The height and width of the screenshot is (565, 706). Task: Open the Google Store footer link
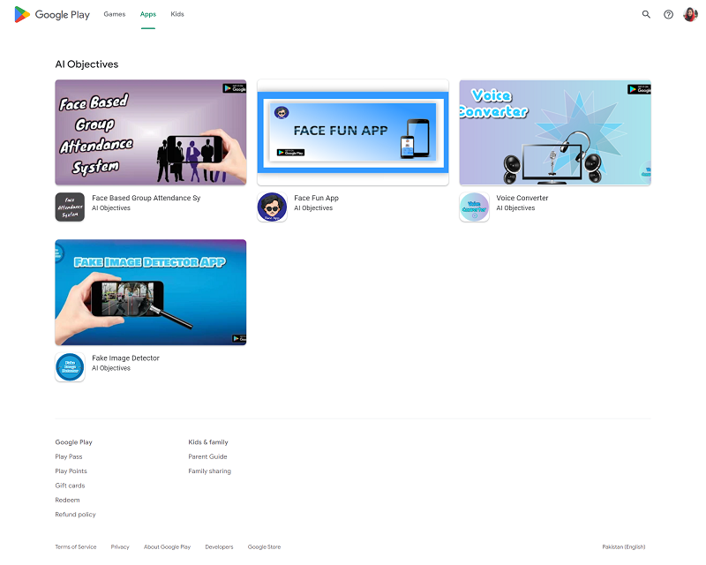(264, 547)
